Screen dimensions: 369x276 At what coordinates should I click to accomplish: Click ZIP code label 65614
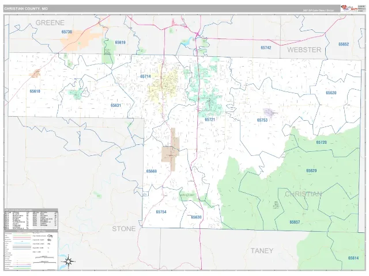coord(353,258)
